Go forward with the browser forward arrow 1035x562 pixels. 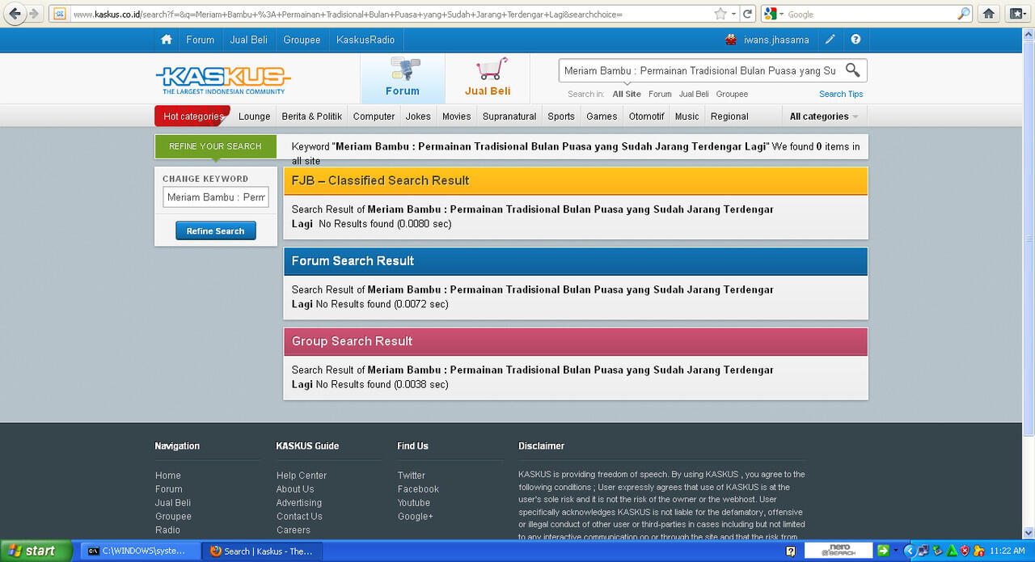(x=34, y=14)
